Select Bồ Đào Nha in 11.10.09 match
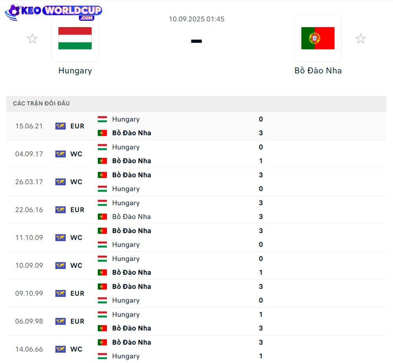 pos(132,230)
